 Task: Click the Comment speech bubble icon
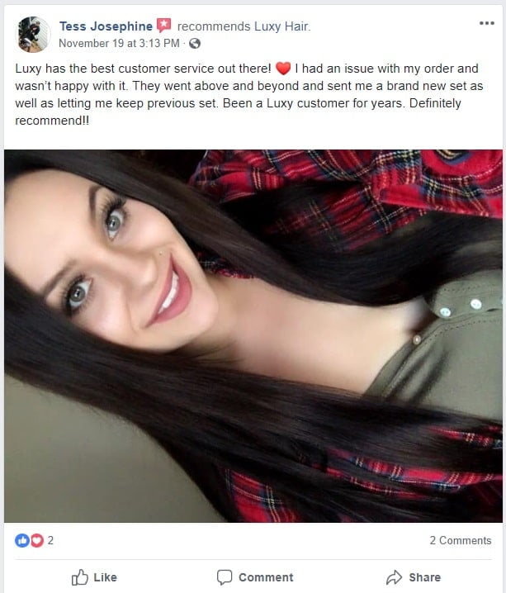tap(224, 577)
